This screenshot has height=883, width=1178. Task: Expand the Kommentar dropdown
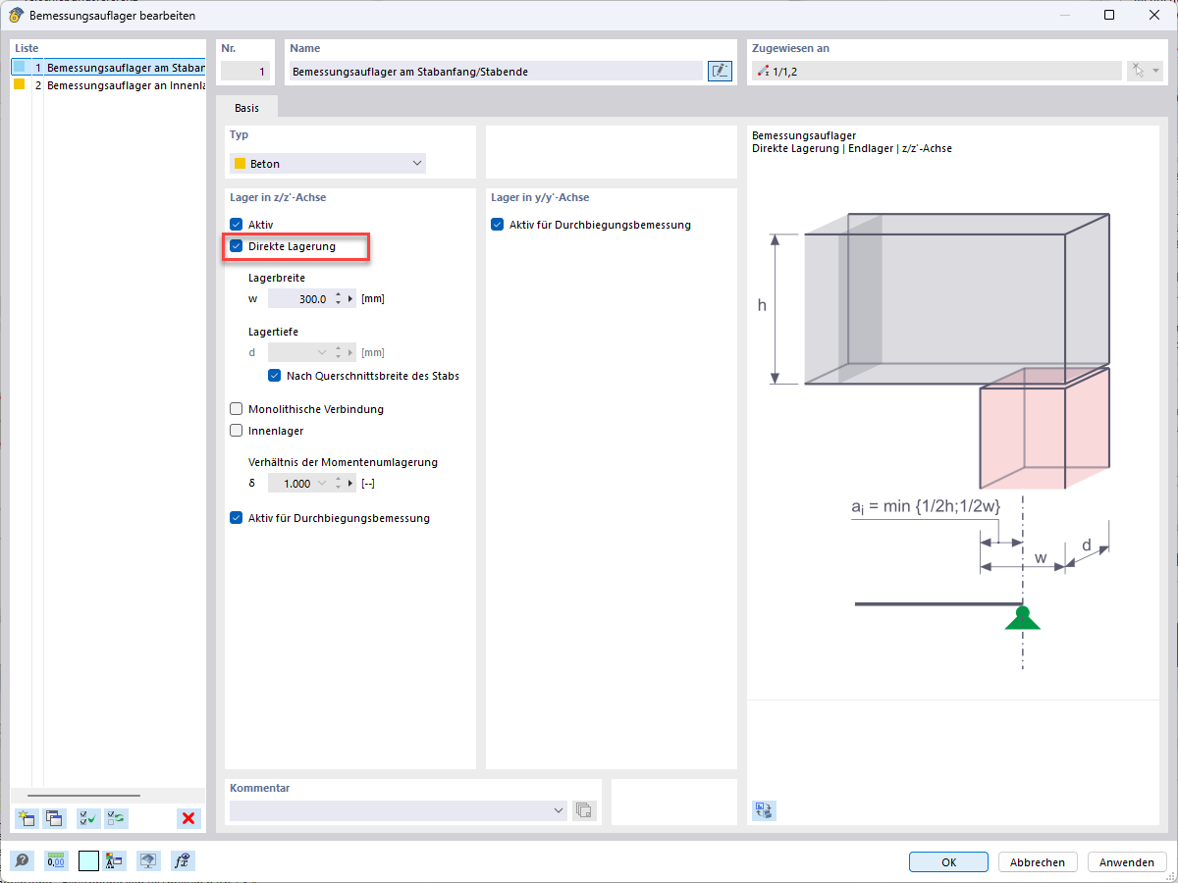559,810
